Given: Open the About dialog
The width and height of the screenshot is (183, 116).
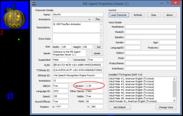Looking at the screenshot, I should [x=170, y=15].
